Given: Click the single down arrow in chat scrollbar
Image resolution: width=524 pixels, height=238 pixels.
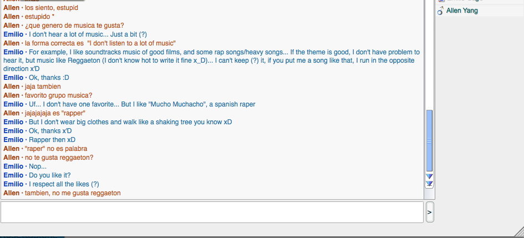Looking at the screenshot, I should click(429, 176).
